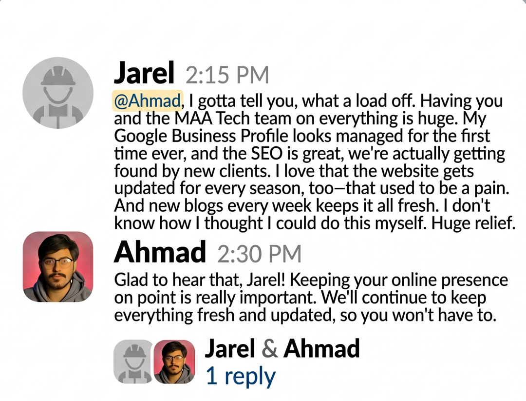Click Jarel's name in the thread summary

tap(230, 349)
